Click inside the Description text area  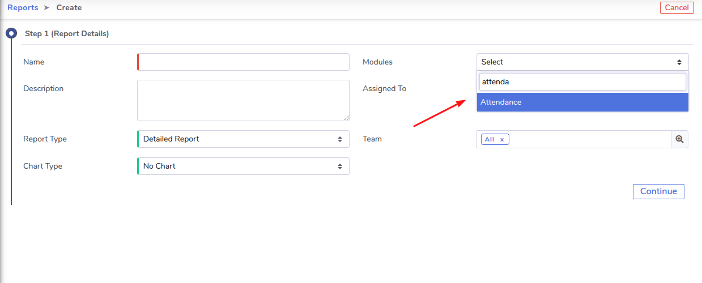pos(243,100)
